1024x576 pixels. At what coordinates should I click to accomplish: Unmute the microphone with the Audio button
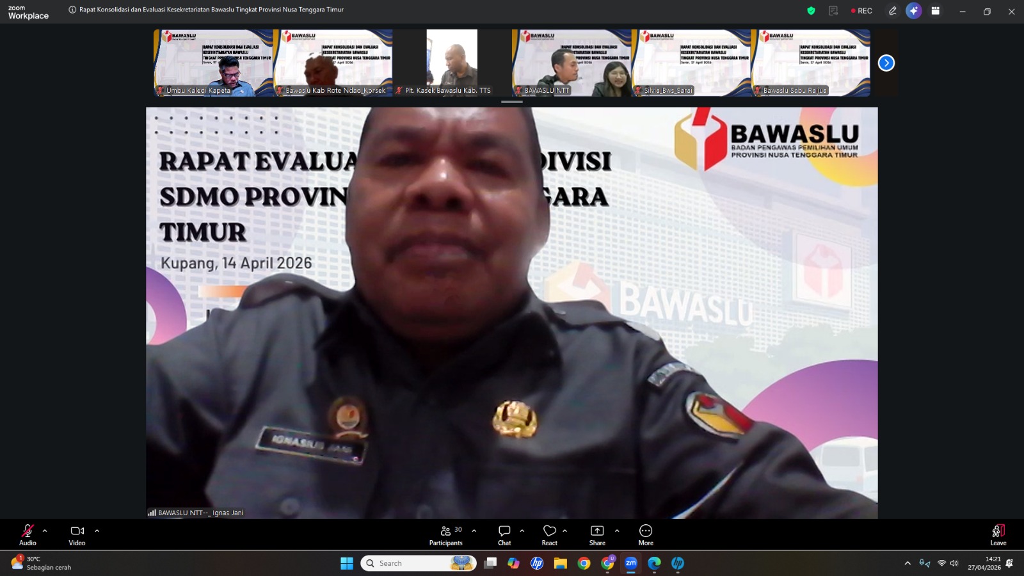28,534
